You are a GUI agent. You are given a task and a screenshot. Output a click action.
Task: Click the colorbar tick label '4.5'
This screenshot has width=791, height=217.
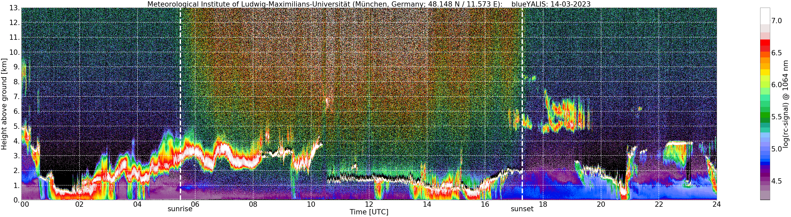777,181
